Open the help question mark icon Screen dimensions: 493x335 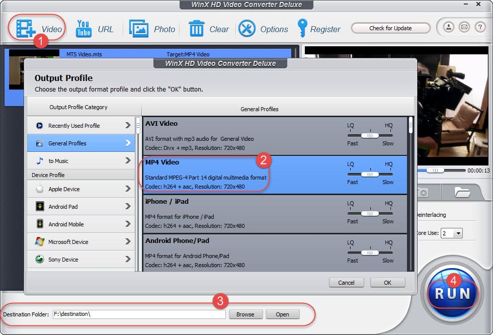480,27
